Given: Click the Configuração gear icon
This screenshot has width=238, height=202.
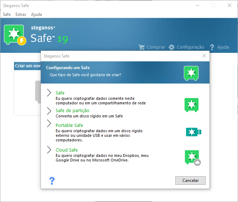Looking at the screenshot, I should 171,47.
